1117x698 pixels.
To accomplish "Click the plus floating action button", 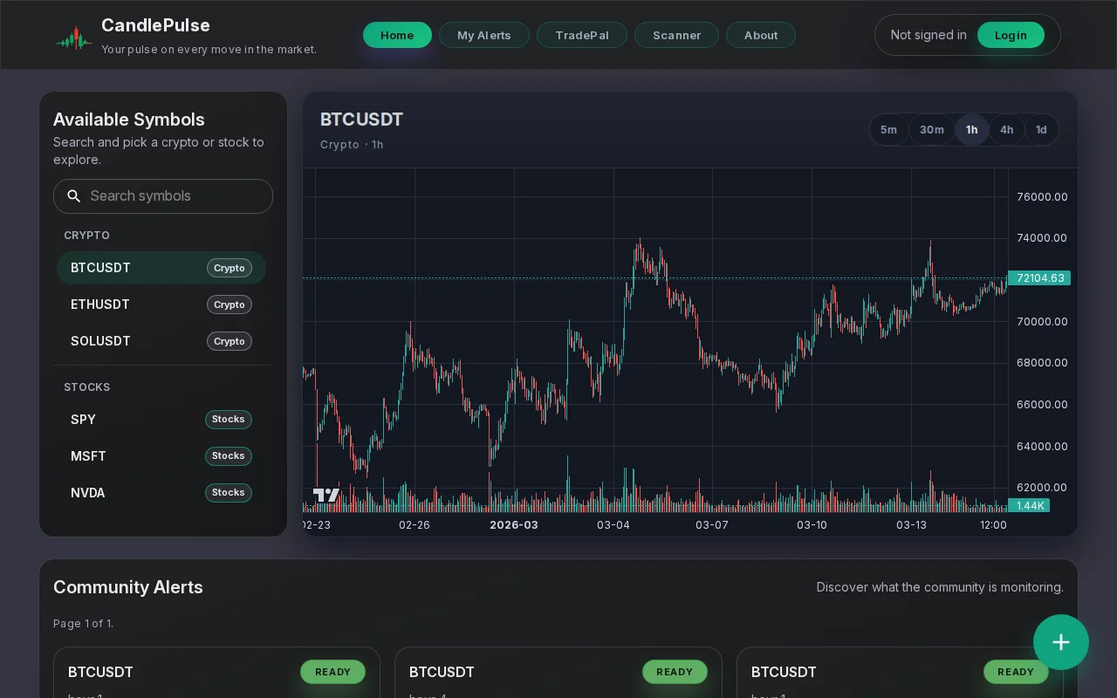I will [1061, 642].
